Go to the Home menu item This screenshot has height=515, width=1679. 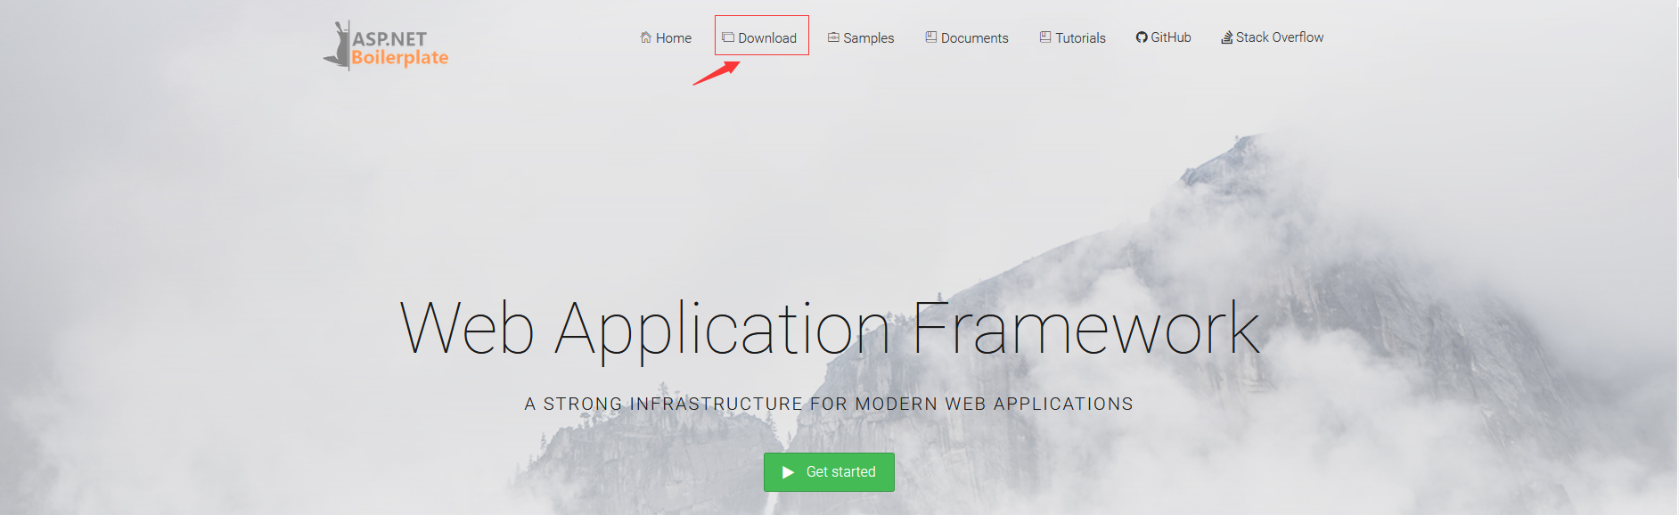tap(666, 37)
